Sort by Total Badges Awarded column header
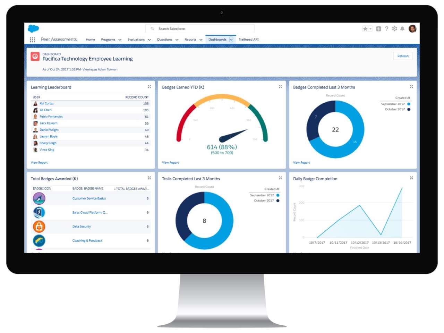 [x=131, y=189]
